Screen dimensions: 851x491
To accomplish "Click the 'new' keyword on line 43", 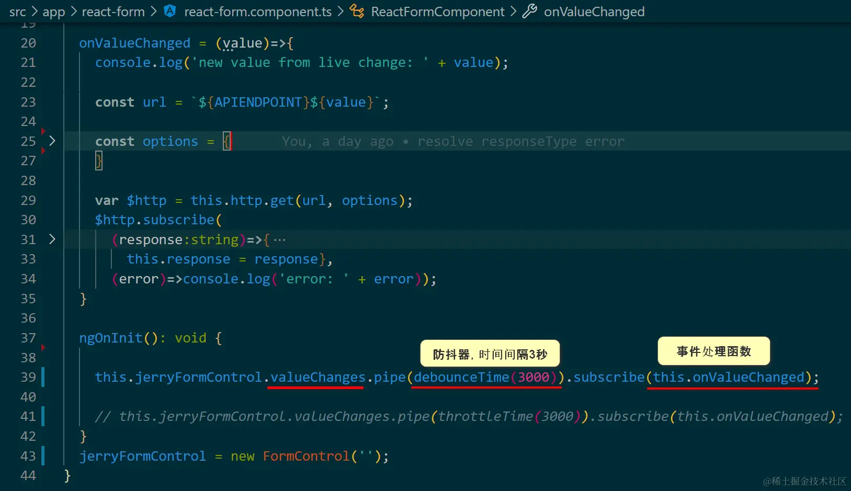I will [243, 456].
